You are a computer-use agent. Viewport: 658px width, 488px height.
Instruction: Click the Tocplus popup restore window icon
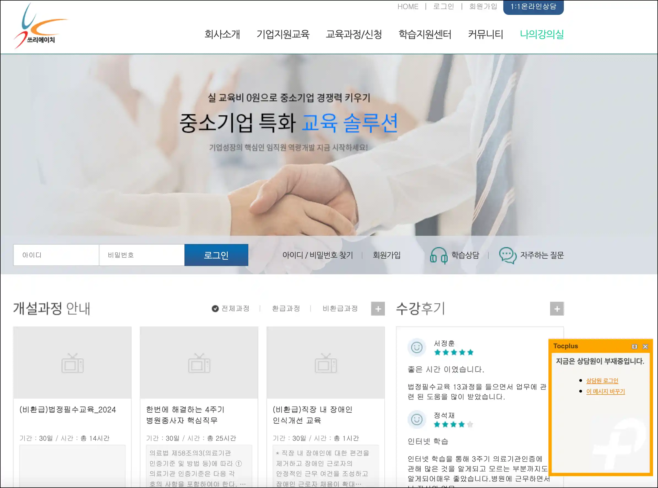click(634, 347)
